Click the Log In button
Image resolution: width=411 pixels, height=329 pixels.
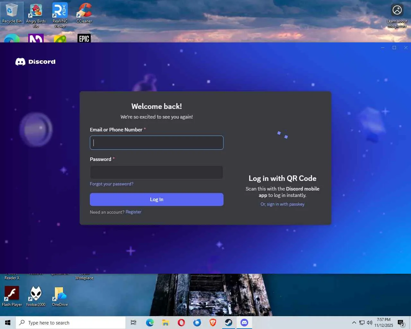[157, 200]
